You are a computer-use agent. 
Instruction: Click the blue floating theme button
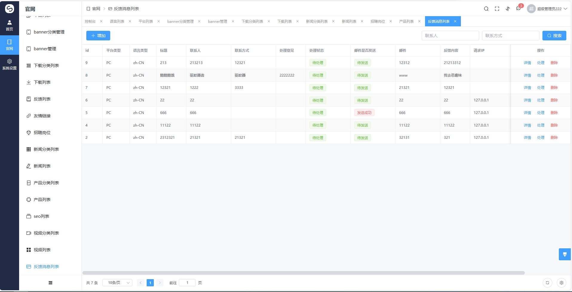(565, 254)
